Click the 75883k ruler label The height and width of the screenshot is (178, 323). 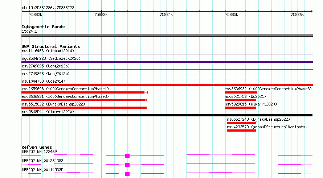[x=101, y=15]
